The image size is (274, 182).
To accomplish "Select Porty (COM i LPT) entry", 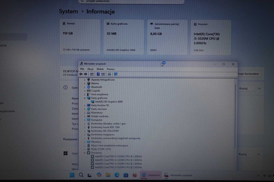I will 101,149.
